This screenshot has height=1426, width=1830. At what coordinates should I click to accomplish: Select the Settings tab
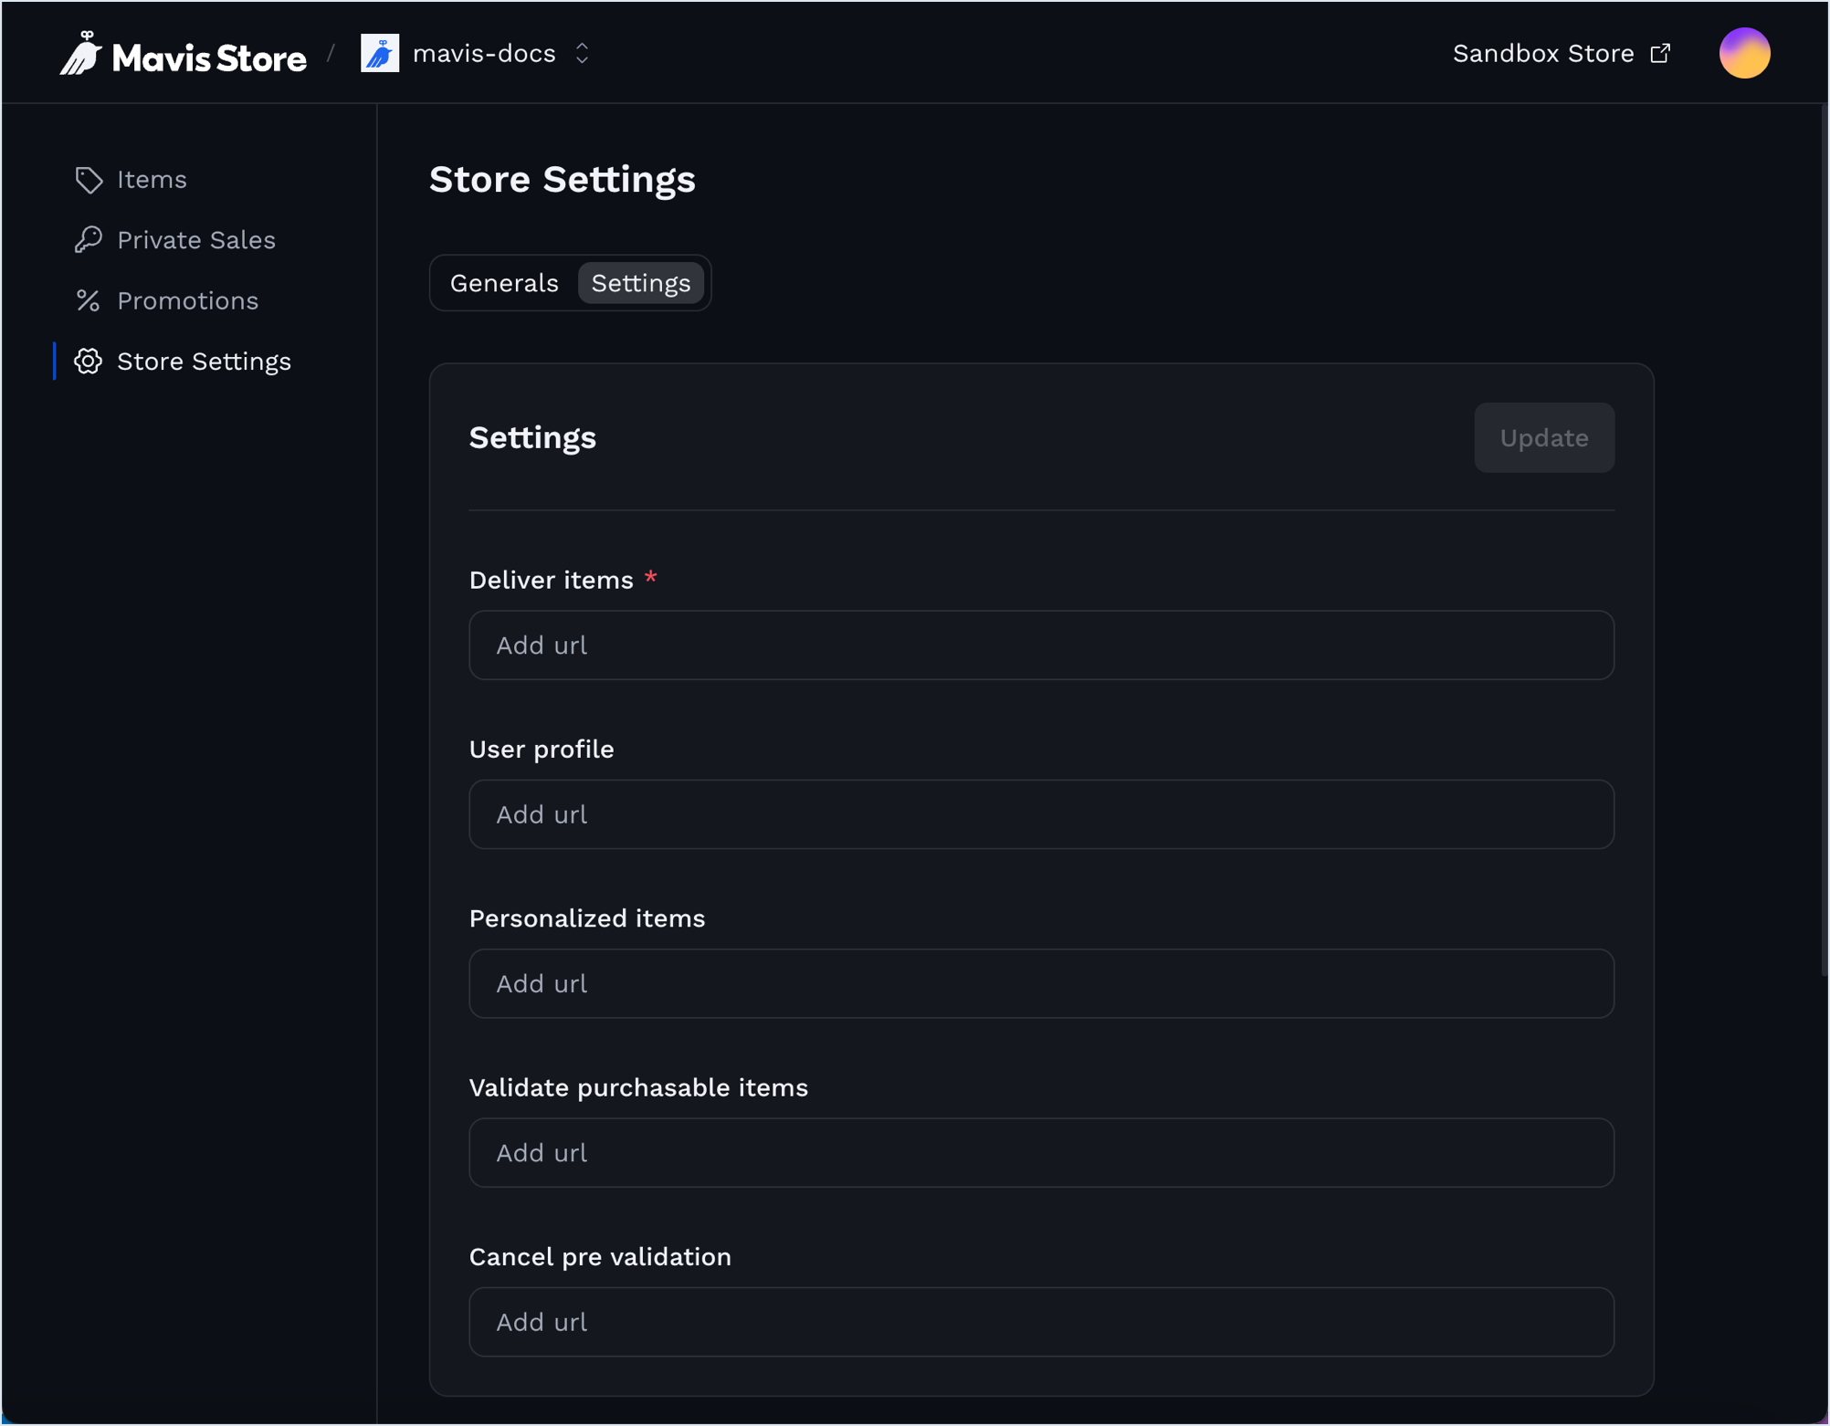click(x=638, y=282)
